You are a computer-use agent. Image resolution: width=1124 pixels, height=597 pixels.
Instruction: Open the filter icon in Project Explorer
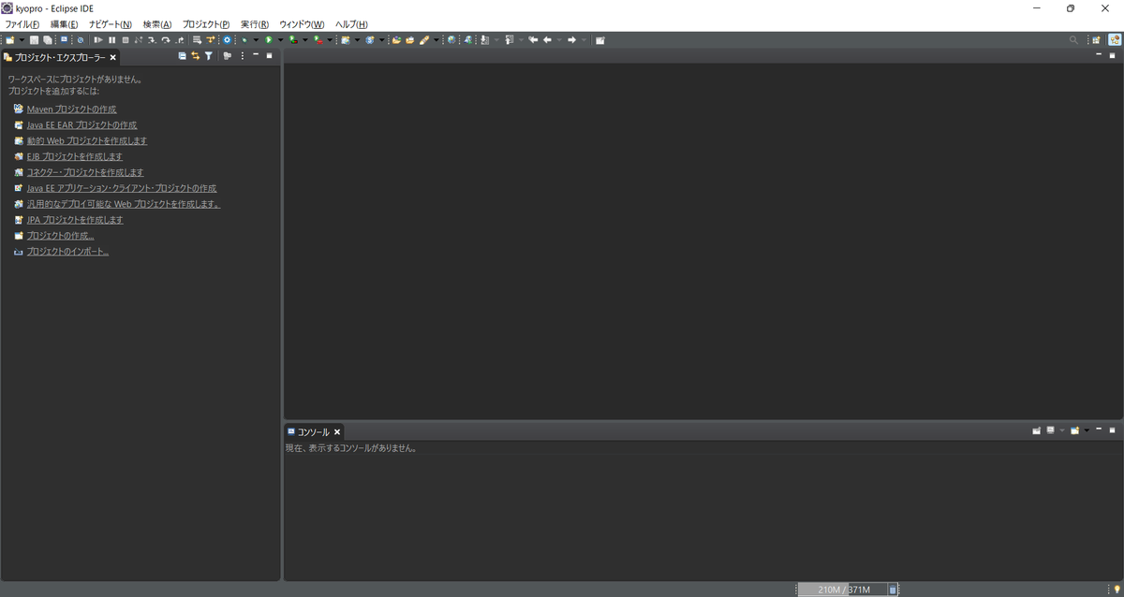tap(209, 55)
